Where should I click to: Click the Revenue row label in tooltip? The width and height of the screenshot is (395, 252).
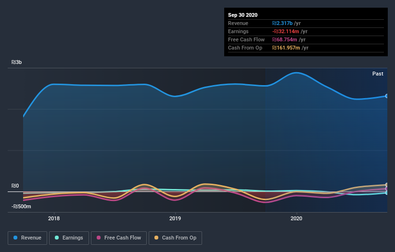tap(238, 23)
